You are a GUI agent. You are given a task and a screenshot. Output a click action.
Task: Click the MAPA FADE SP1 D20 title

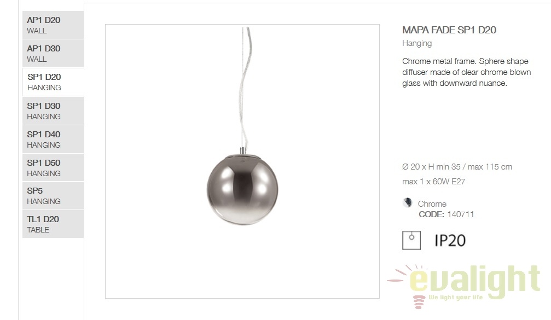point(449,30)
